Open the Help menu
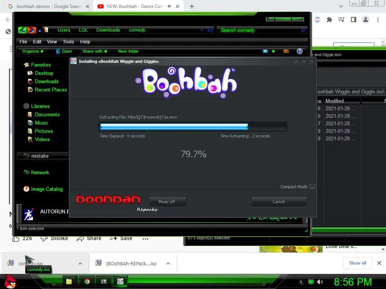The width and height of the screenshot is (386, 289). click(x=85, y=42)
